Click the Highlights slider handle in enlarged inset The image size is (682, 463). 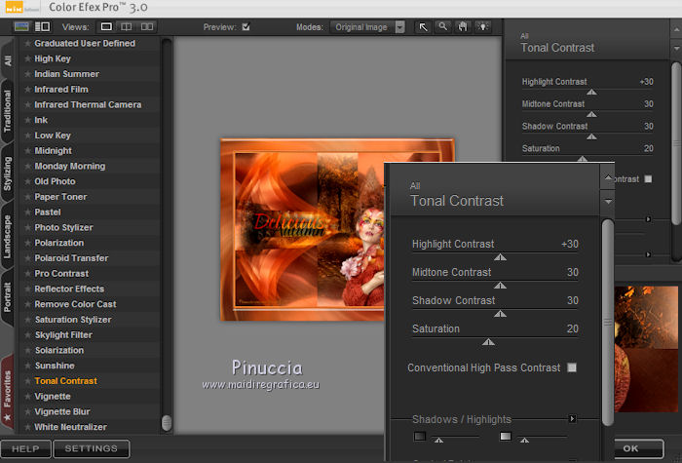[x=524, y=441]
